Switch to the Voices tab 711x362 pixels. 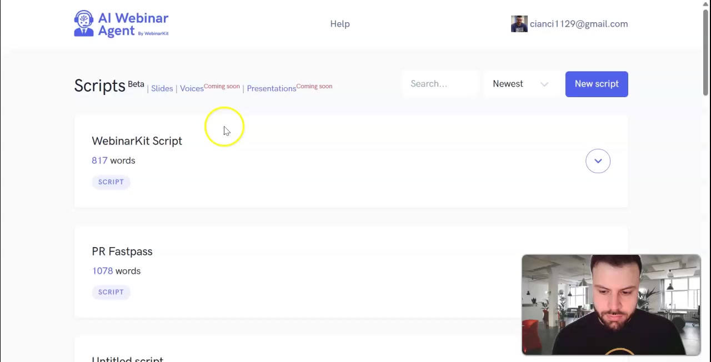pos(192,88)
